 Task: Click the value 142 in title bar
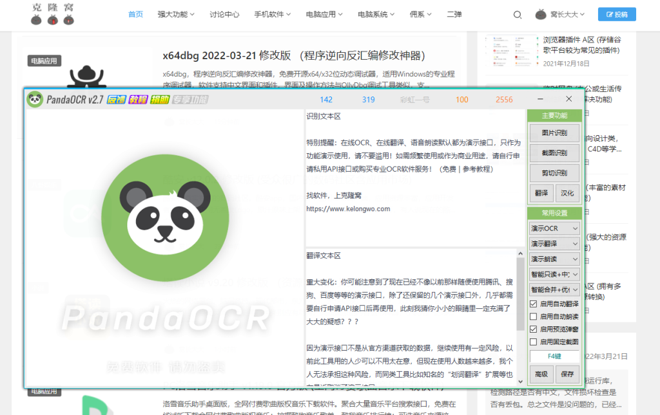[x=326, y=100]
